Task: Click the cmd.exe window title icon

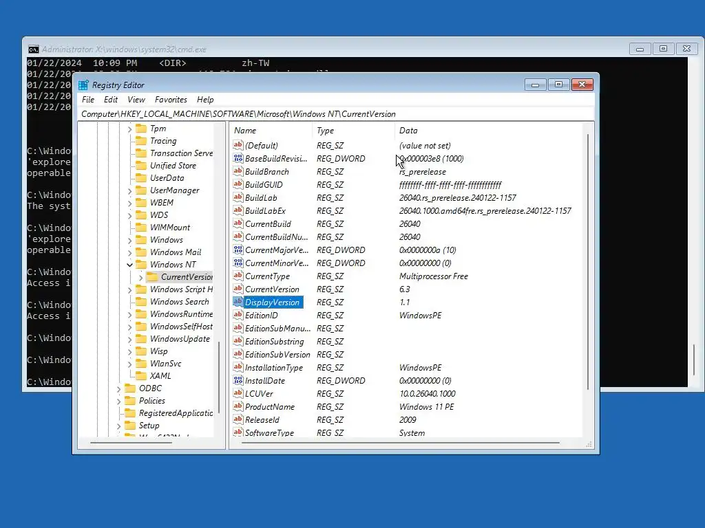Action: coord(34,49)
